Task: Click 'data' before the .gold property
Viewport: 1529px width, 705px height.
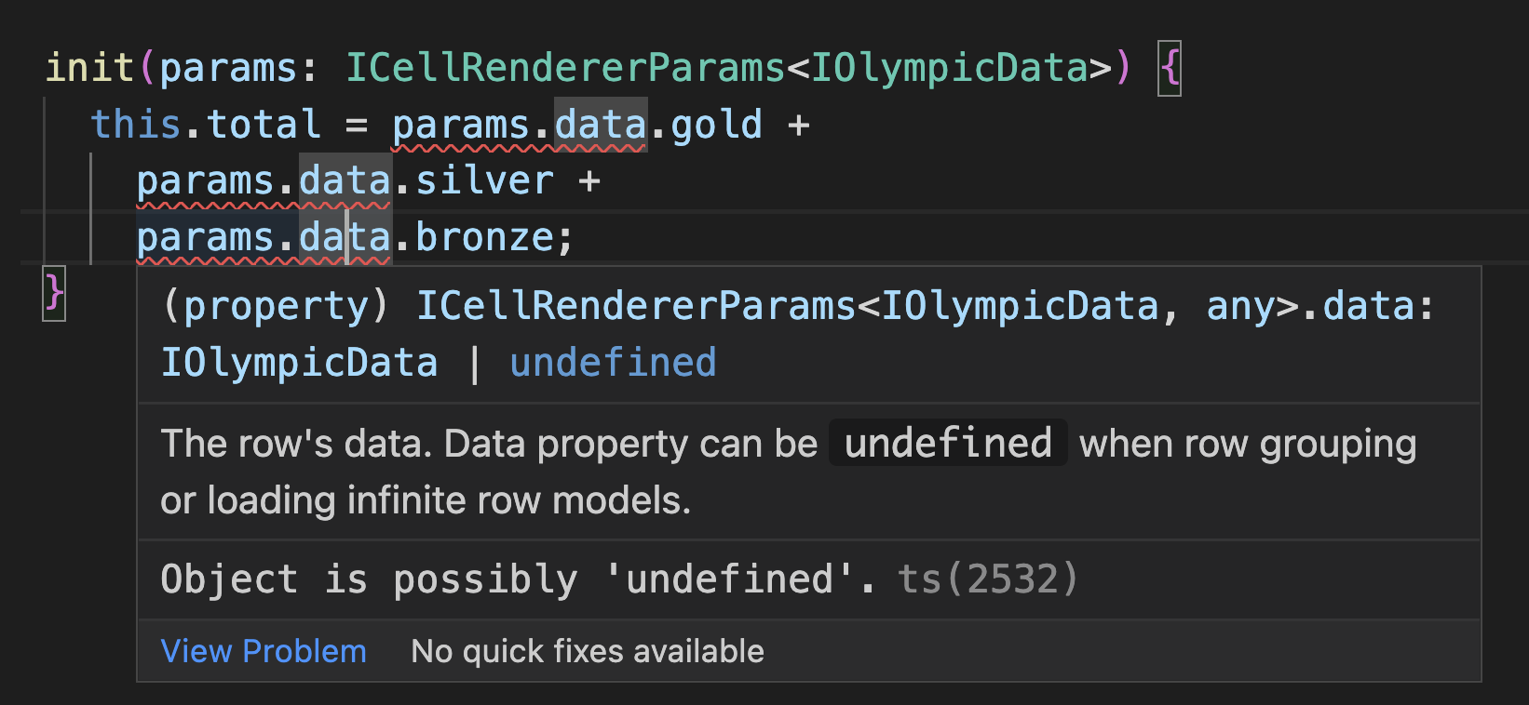Action: tap(601, 124)
